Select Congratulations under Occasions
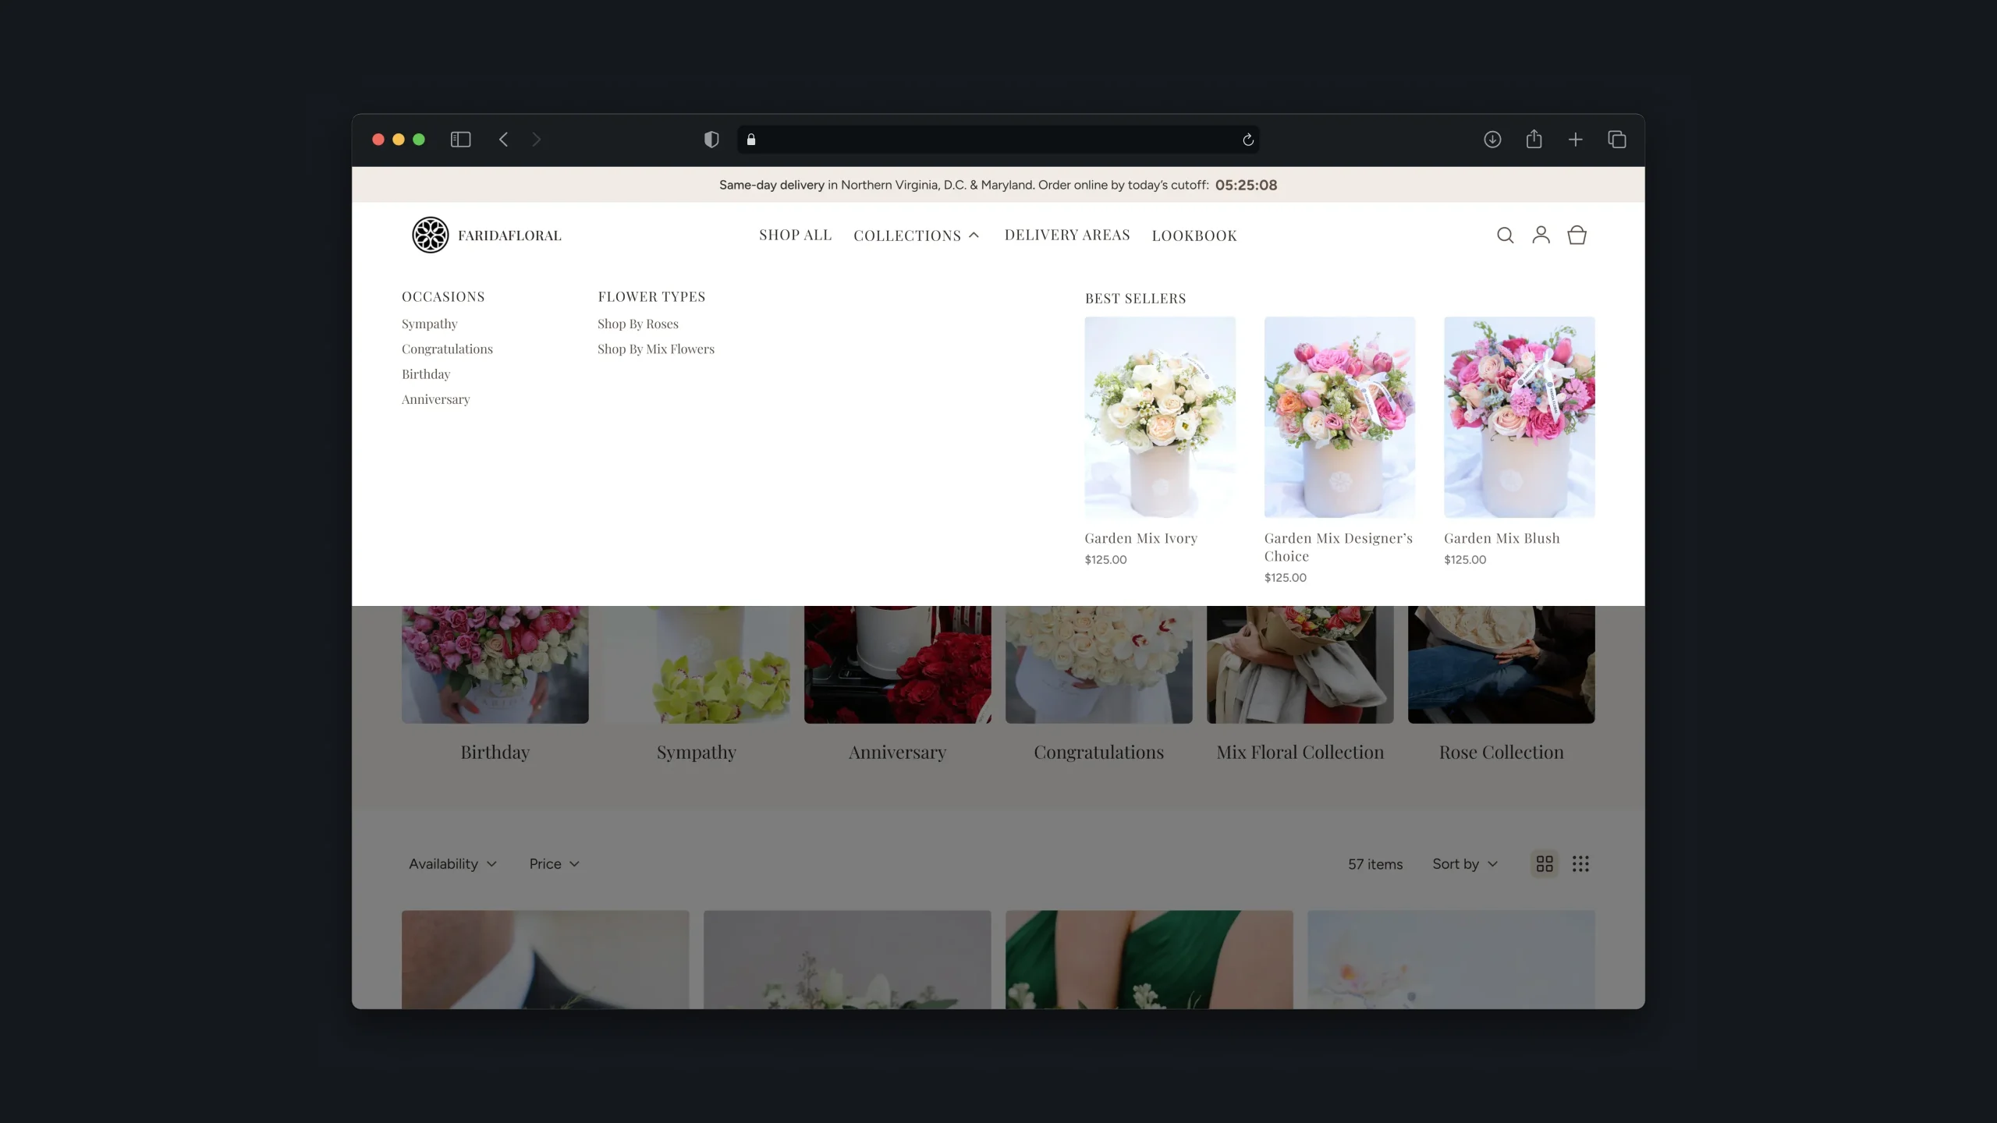This screenshot has height=1123, width=1997. coord(447,349)
